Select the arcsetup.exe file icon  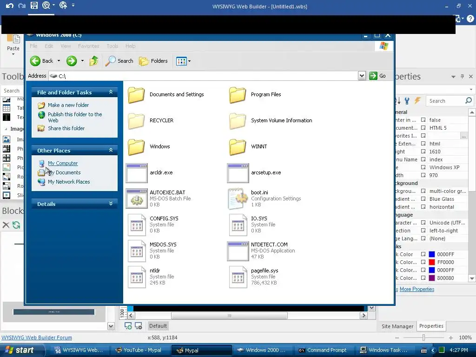[x=238, y=173]
